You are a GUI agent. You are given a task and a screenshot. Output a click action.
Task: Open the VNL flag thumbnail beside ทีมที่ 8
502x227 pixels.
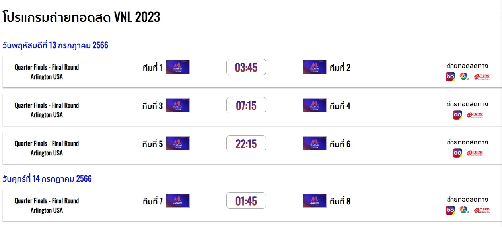coord(314,201)
